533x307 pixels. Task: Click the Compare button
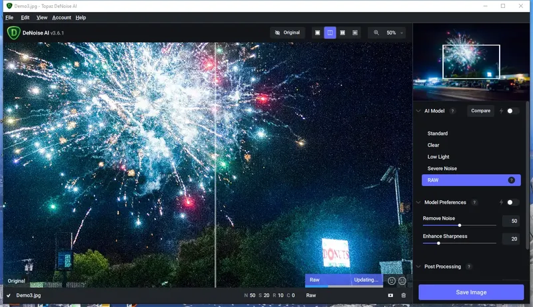pos(480,111)
